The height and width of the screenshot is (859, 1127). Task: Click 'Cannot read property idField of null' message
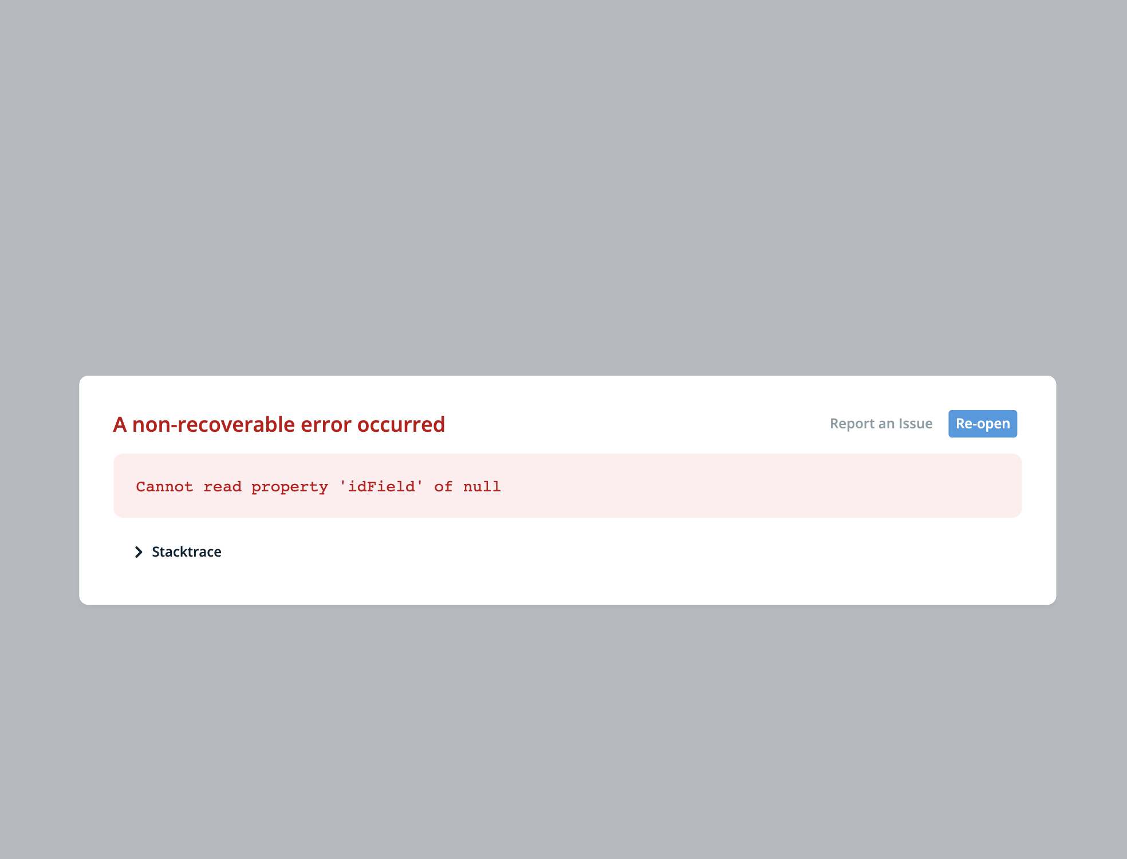(317, 486)
